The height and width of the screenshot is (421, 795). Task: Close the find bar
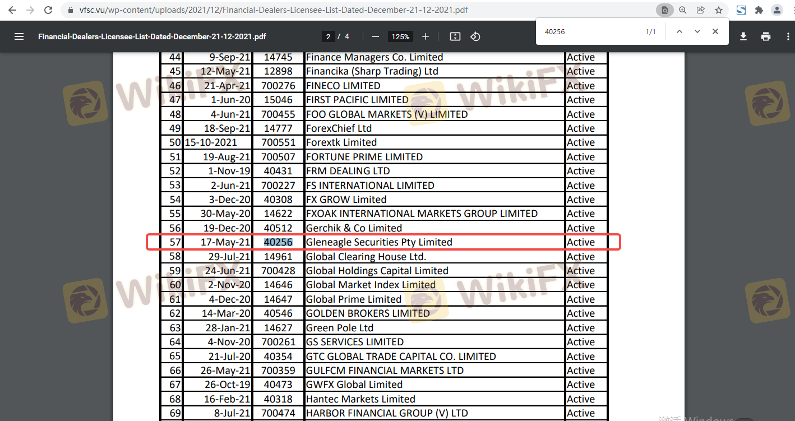715,32
